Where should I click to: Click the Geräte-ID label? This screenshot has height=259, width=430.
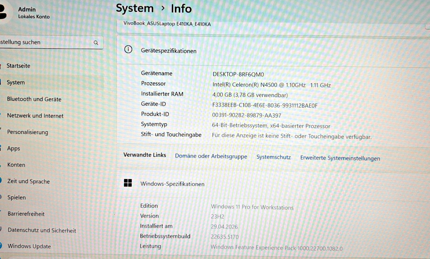(153, 104)
